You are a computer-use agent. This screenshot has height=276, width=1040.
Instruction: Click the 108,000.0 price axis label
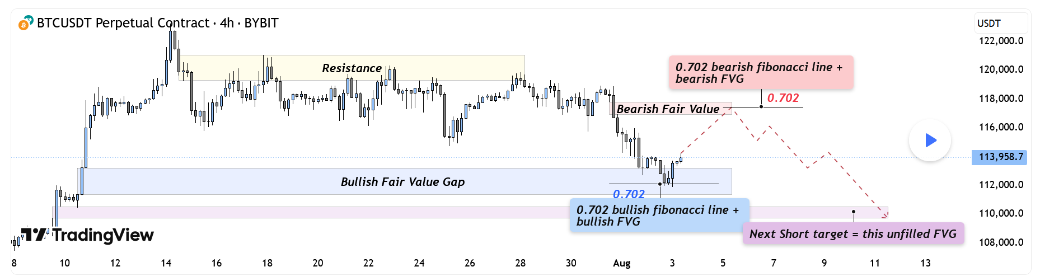pos(1001,242)
